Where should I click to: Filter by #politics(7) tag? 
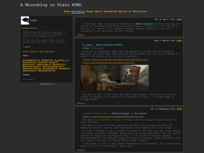[x=29, y=64]
